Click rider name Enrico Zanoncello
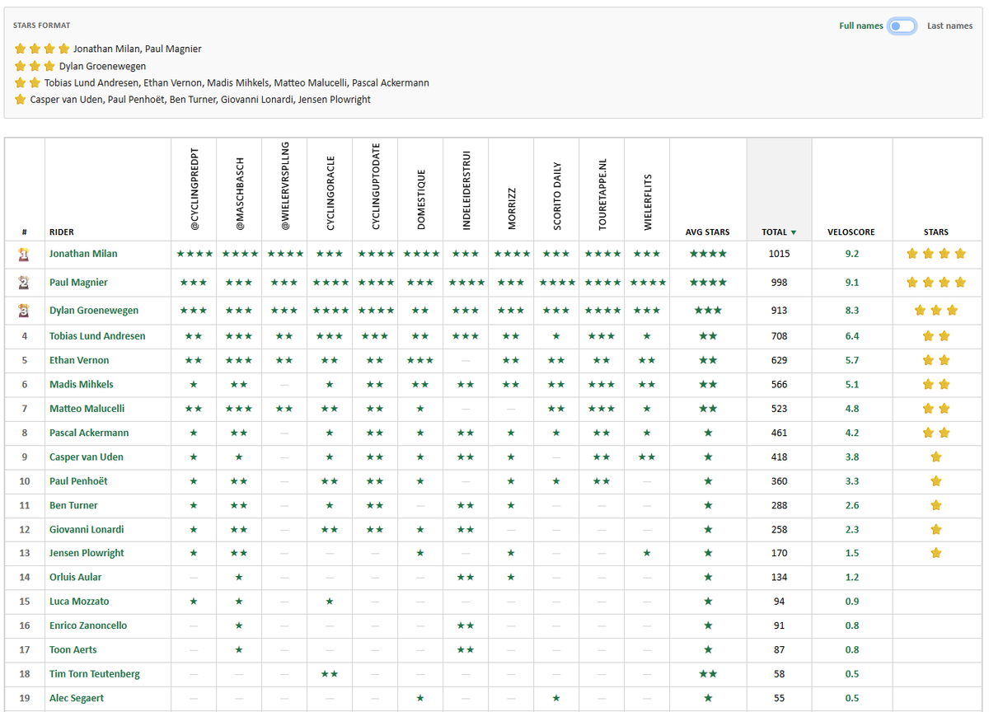 88,626
